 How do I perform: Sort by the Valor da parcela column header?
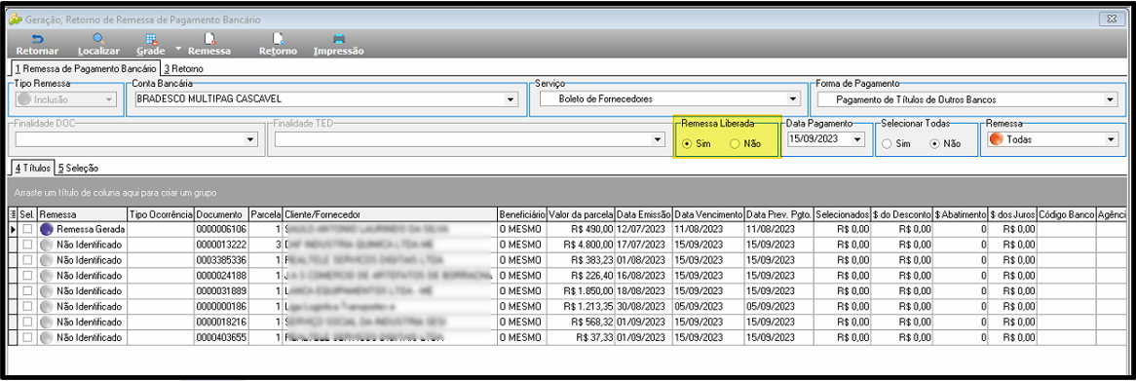click(581, 215)
